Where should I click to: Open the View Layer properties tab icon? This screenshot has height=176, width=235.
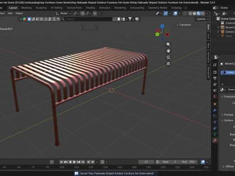215,84
